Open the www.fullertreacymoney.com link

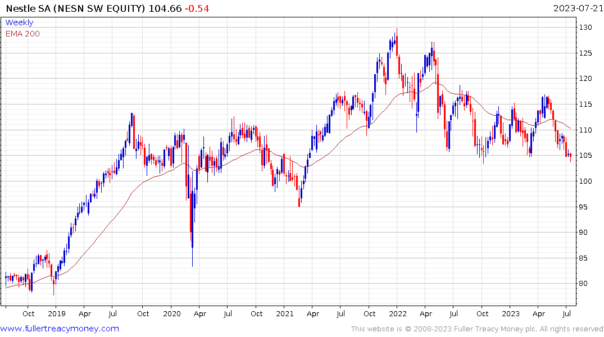pos(60,329)
